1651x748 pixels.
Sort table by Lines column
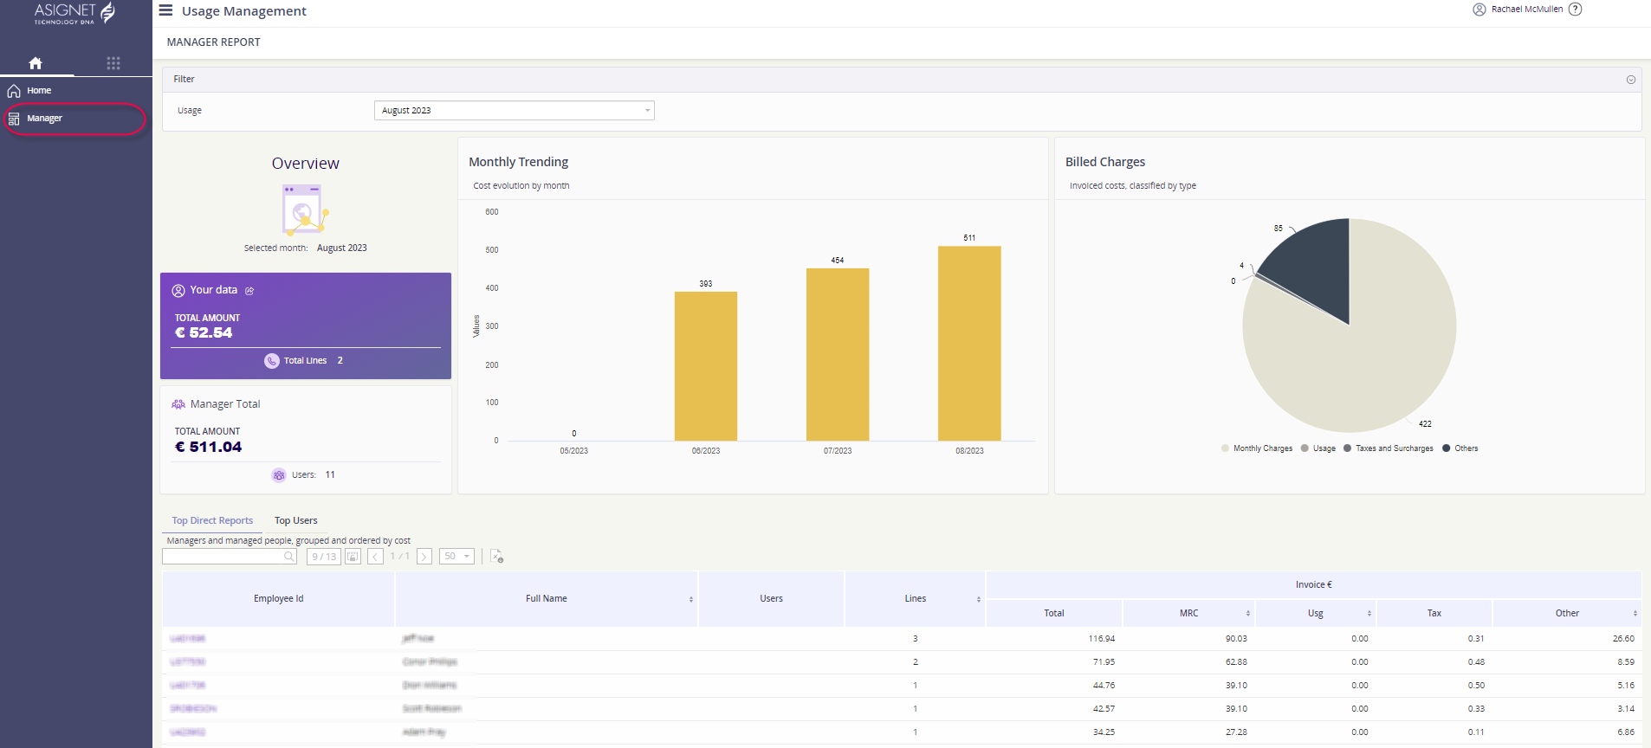coord(979,599)
